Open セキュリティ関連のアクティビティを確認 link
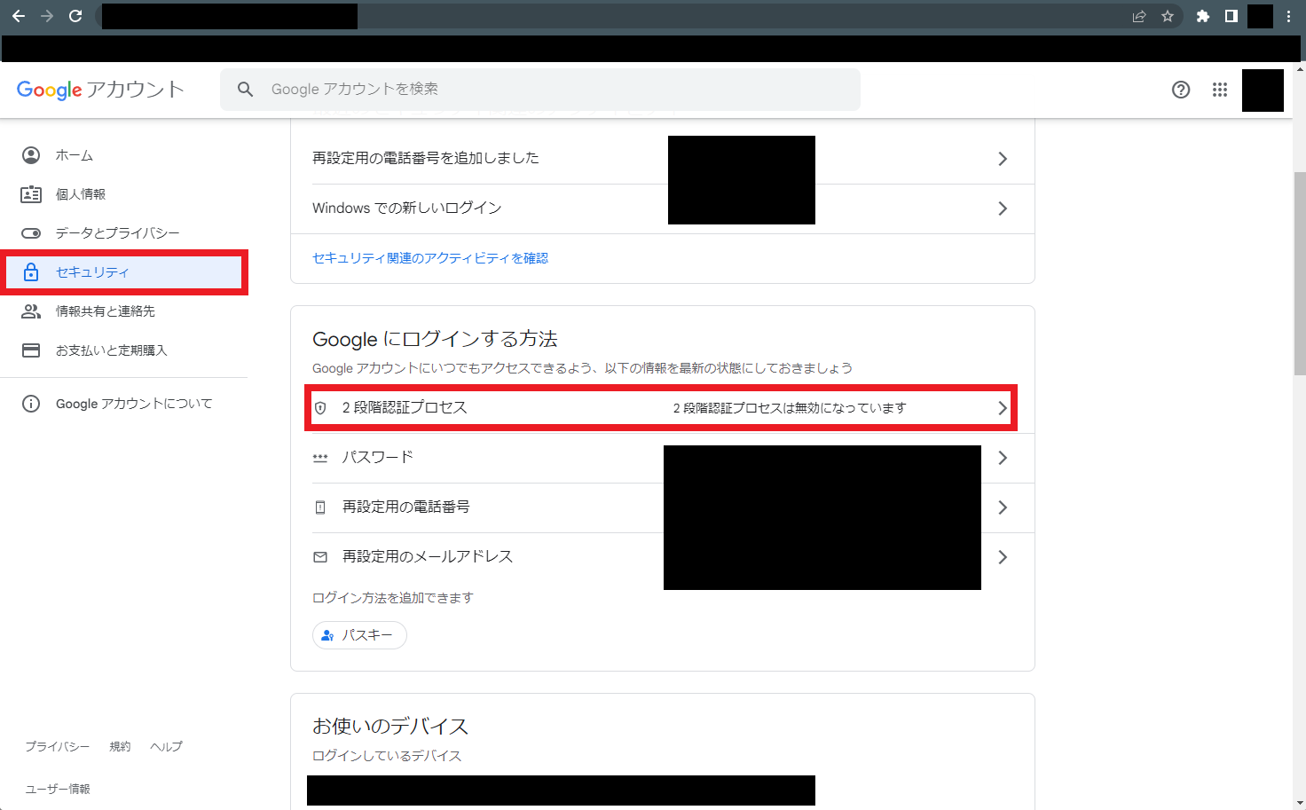This screenshot has height=810, width=1306. pyautogui.click(x=430, y=258)
